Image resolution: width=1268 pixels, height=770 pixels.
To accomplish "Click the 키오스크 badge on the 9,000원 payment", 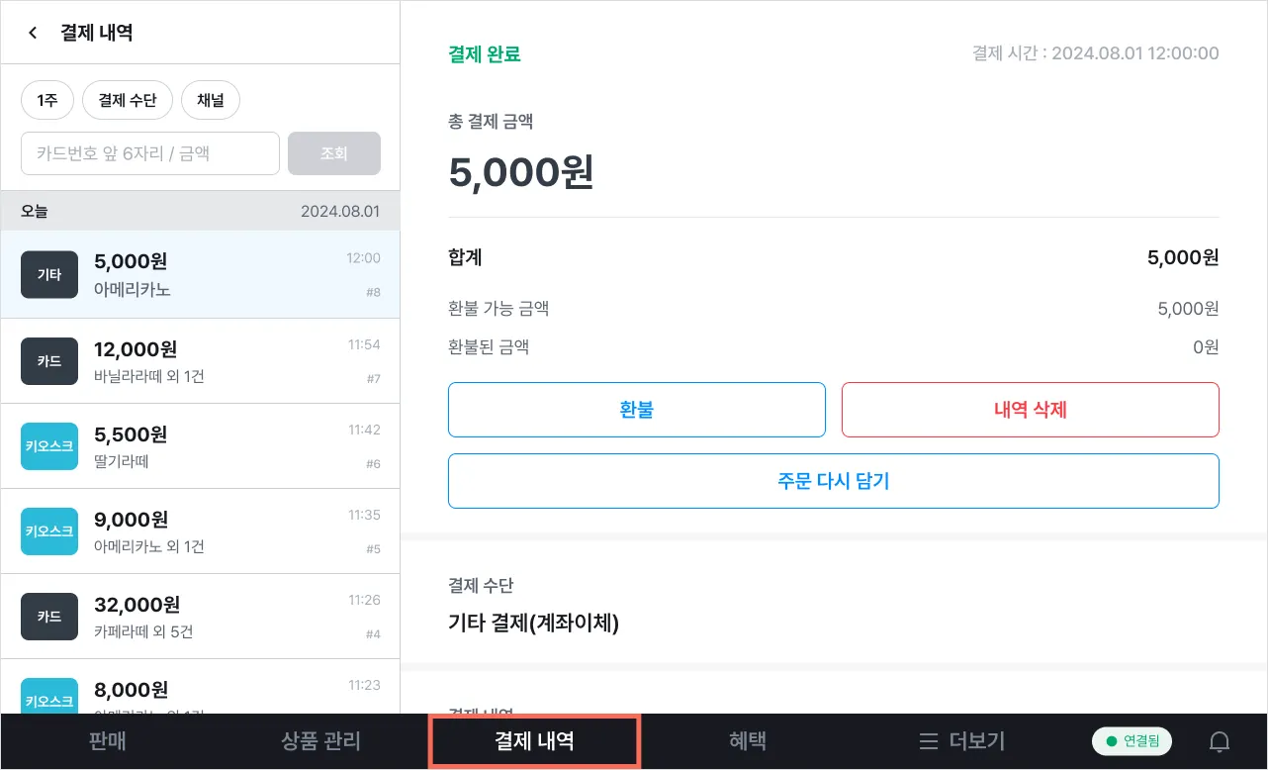I will pyautogui.click(x=49, y=531).
